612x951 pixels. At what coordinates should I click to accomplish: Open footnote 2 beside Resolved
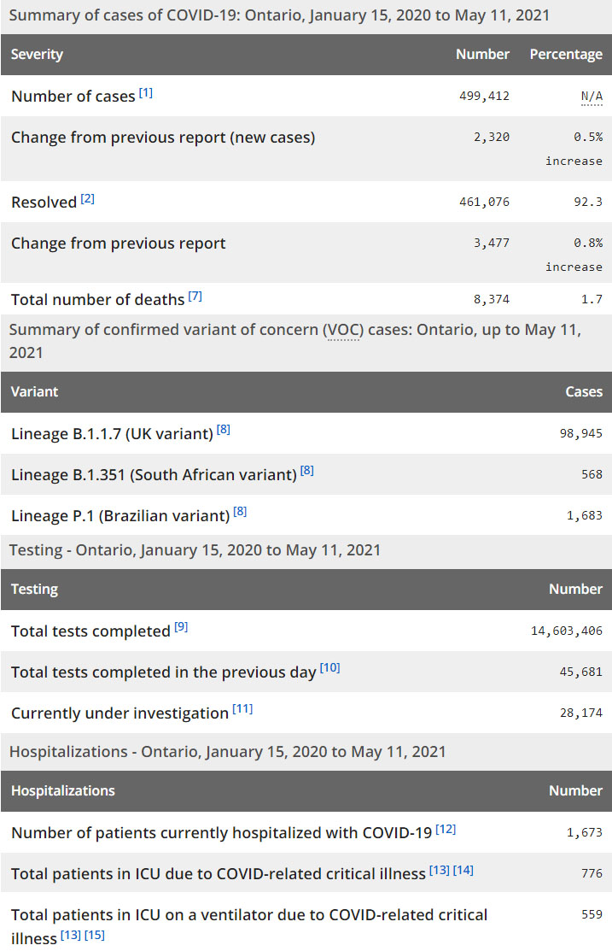coord(88,199)
